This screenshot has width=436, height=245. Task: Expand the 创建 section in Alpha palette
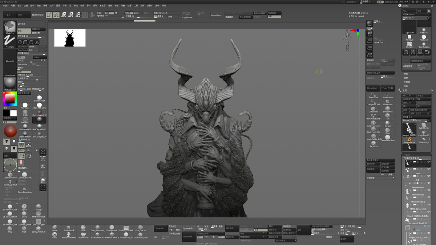(406, 78)
